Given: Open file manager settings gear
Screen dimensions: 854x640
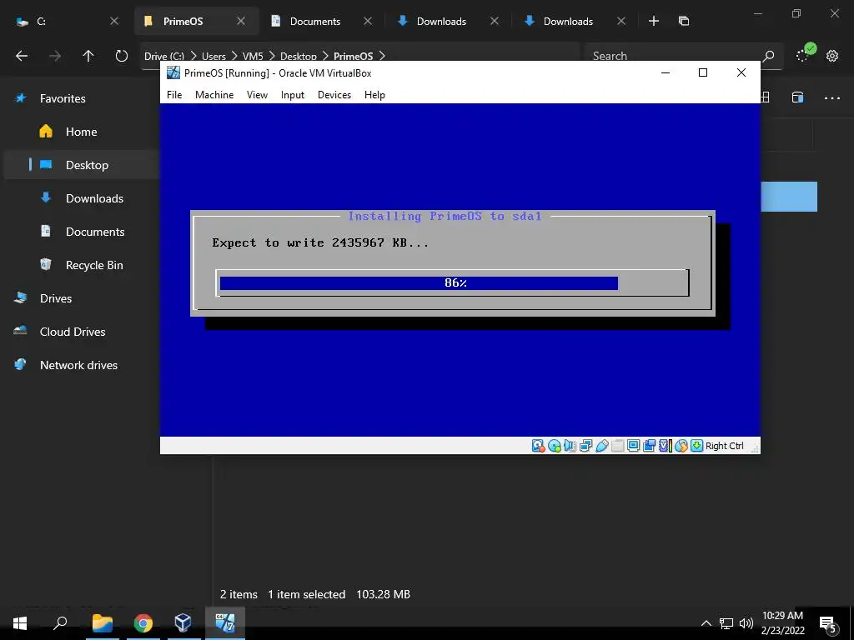Looking at the screenshot, I should [x=832, y=56].
